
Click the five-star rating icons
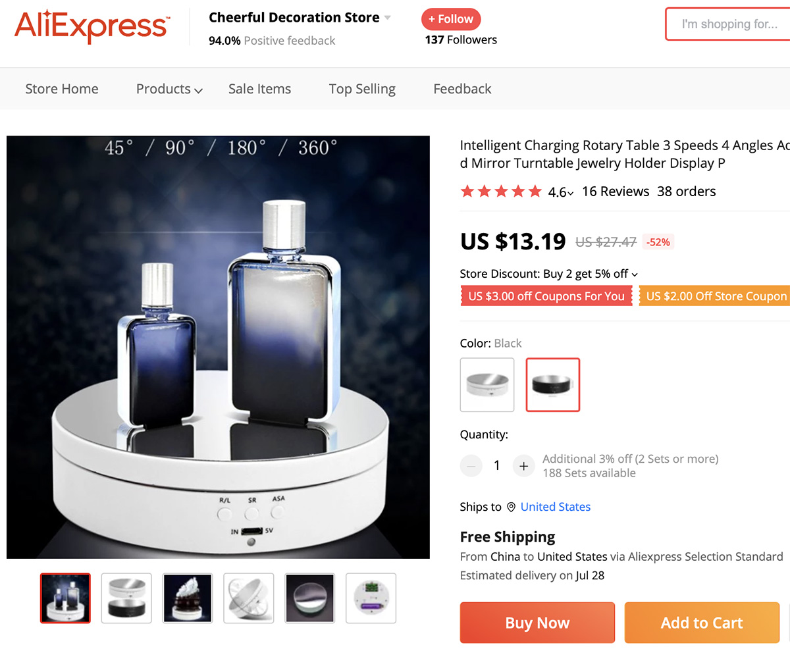tap(502, 192)
